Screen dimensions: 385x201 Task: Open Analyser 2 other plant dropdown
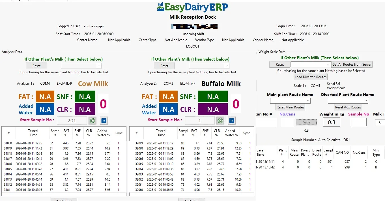tap(209, 66)
